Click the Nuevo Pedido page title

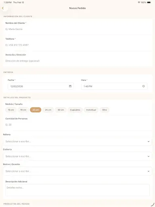click(x=77, y=8)
